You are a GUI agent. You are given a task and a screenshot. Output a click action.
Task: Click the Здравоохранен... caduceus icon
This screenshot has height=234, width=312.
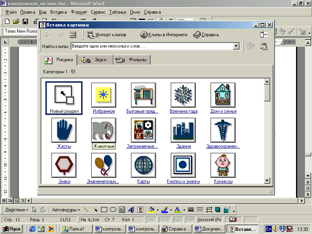(223, 130)
